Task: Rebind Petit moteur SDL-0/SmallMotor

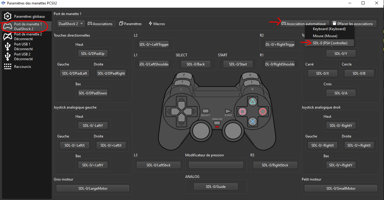Action: (x=341, y=188)
